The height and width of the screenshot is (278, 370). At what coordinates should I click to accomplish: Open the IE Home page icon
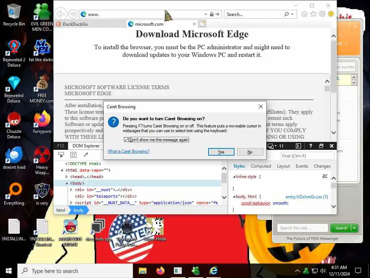point(304,14)
